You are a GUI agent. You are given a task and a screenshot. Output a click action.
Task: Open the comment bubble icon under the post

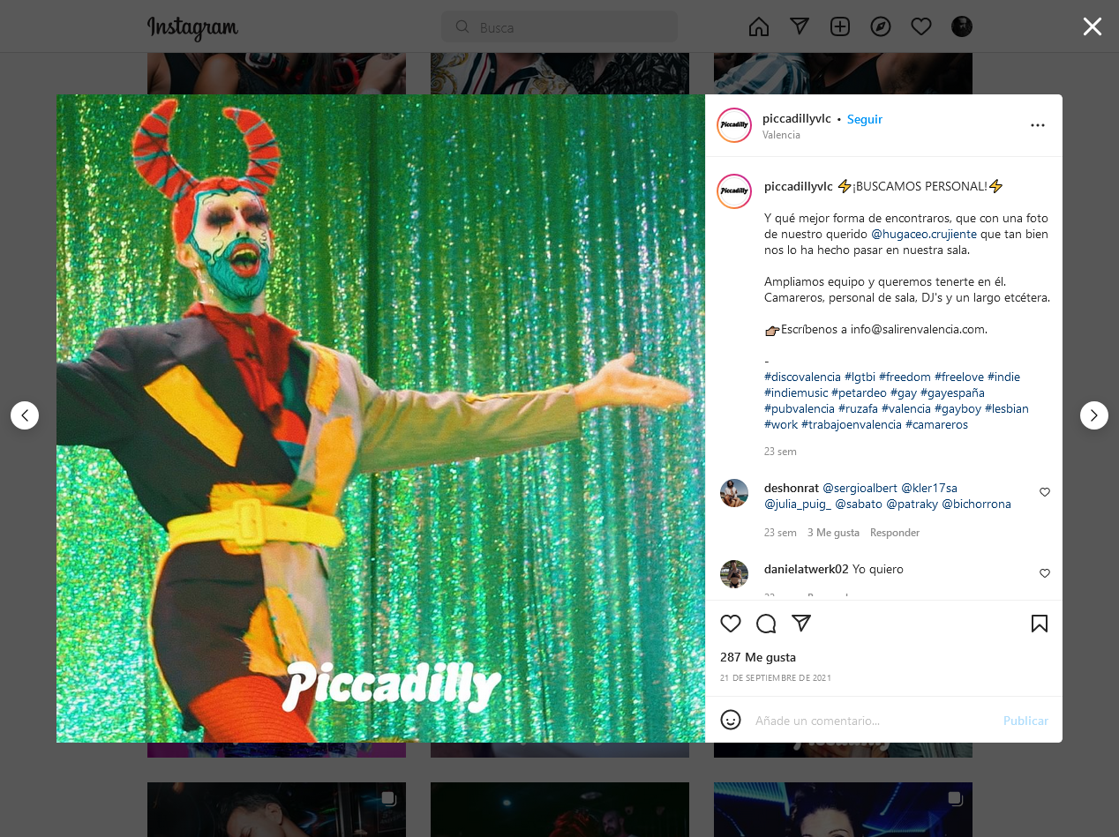pyautogui.click(x=766, y=624)
